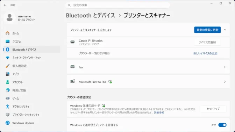The height and width of the screenshot is (132, 235).
Task: Open プライバシーとセキュリティ page
Action: tap(32, 115)
